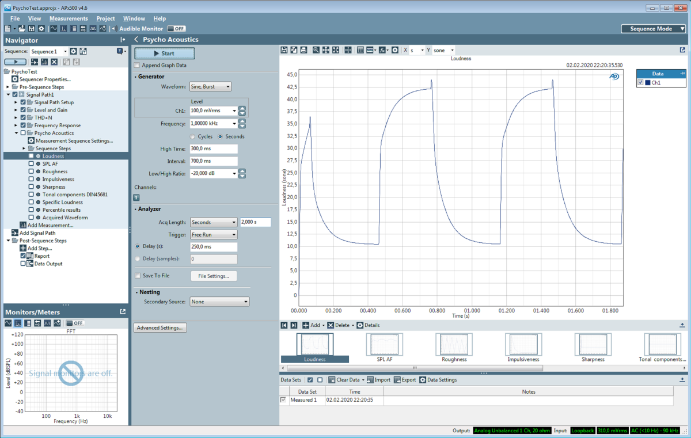The image size is (691, 438).
Task: Open the Waveform dropdown showing Sine, Burst
Action: coord(210,86)
